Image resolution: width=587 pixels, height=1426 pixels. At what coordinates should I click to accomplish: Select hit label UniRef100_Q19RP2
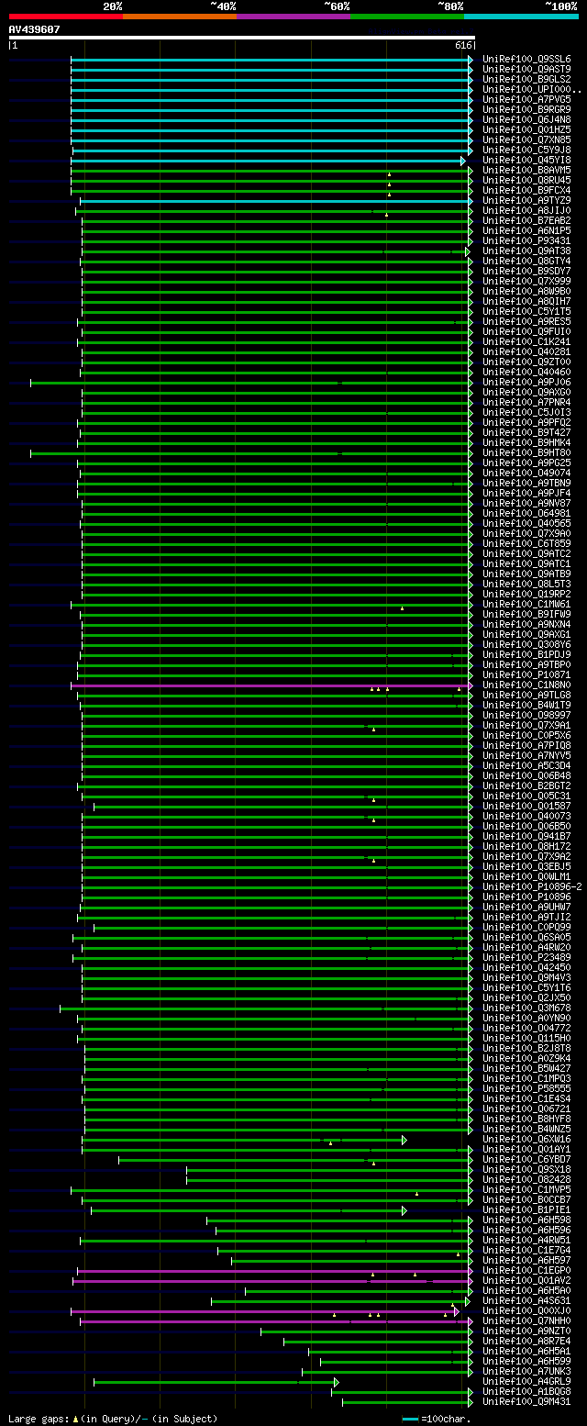pos(526,595)
